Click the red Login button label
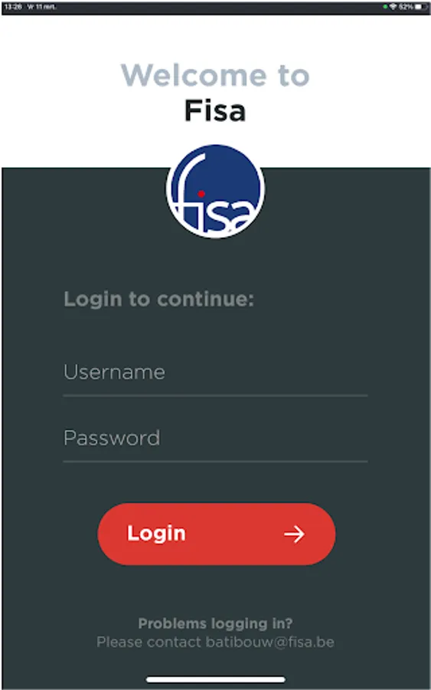 (x=156, y=534)
